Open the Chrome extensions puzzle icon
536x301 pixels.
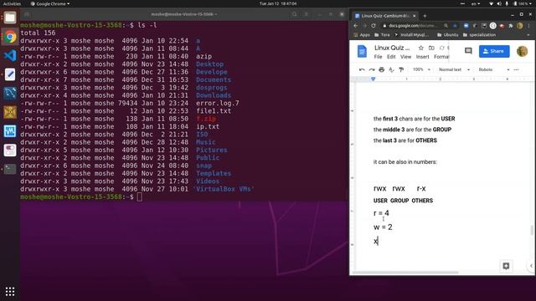(x=511, y=26)
